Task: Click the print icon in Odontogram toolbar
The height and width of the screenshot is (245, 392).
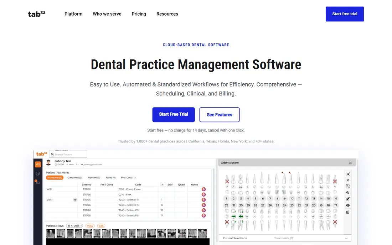Action: click(x=348, y=205)
